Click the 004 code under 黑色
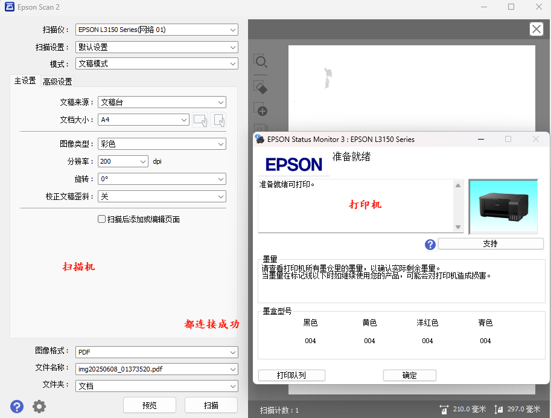Screen dimensions: 551x418 tap(310, 341)
